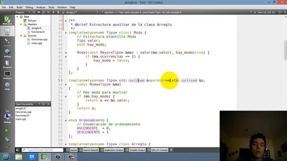Select main.cpp in the Sources folder tree
The height and width of the screenshot is (161, 287).
coord(37,43)
